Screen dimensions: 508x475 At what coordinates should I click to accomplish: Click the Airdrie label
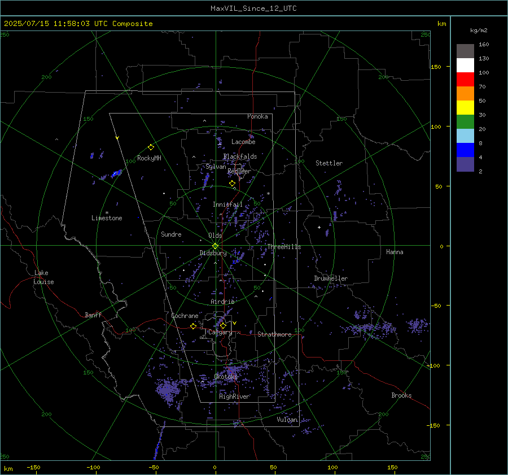pos(222,302)
